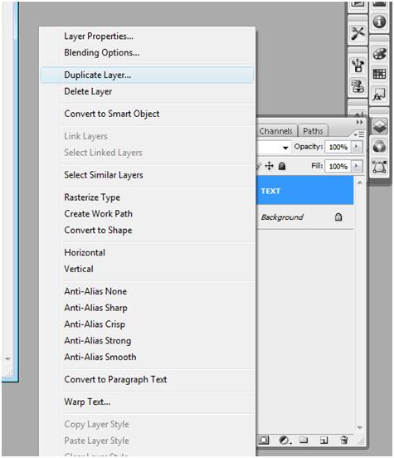Open the Clone Source panel icon

358,86
